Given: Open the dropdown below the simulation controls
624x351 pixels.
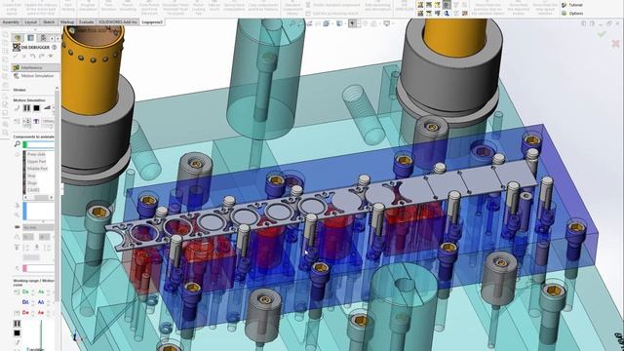Looking at the screenshot, I should click(x=48, y=121).
